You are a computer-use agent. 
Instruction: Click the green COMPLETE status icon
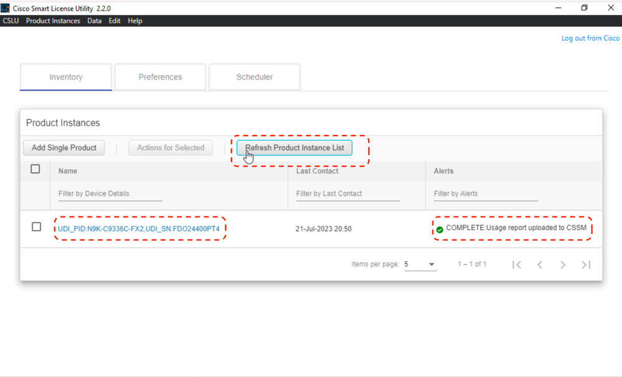pyautogui.click(x=440, y=228)
